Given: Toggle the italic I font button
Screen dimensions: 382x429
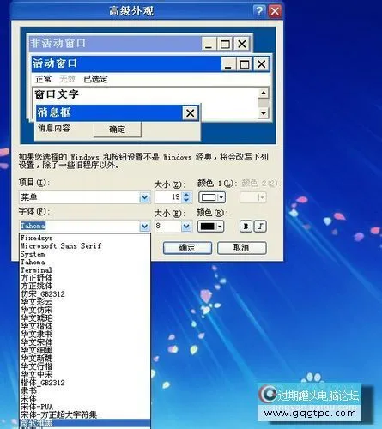Looking at the screenshot, I should [260, 227].
